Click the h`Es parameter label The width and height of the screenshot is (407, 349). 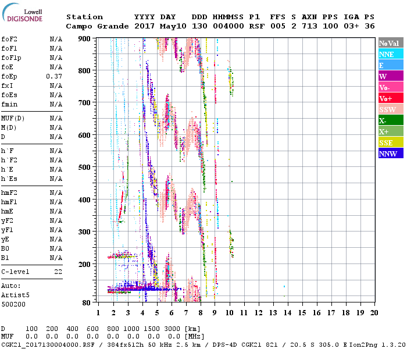click(9, 179)
